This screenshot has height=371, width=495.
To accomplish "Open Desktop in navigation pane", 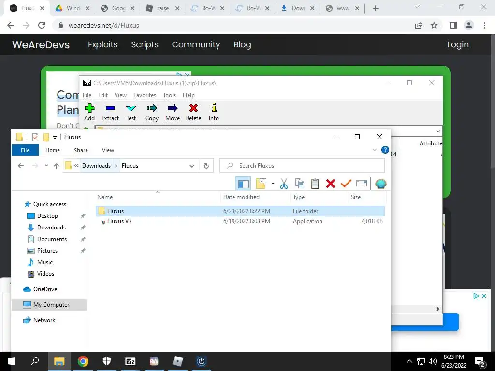I will [47, 216].
